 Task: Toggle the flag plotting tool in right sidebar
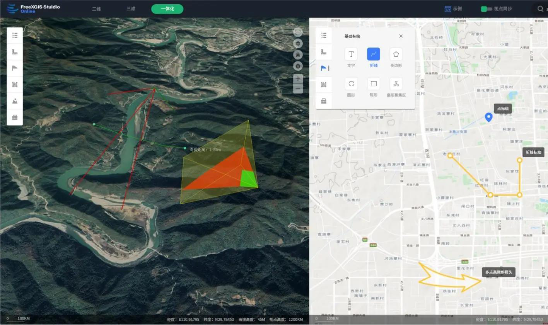(324, 68)
